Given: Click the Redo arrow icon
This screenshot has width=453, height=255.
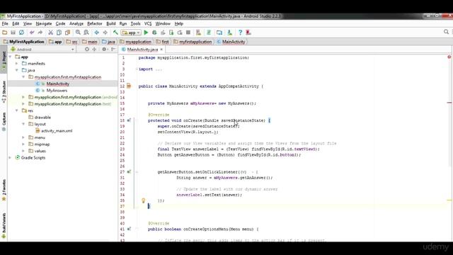Looking at the screenshot, I should [x=40, y=33].
